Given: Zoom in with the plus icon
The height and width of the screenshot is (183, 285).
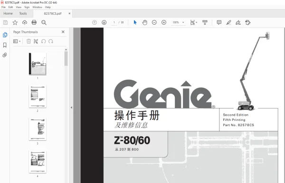Looking at the screenshot, I should click(x=164, y=22).
